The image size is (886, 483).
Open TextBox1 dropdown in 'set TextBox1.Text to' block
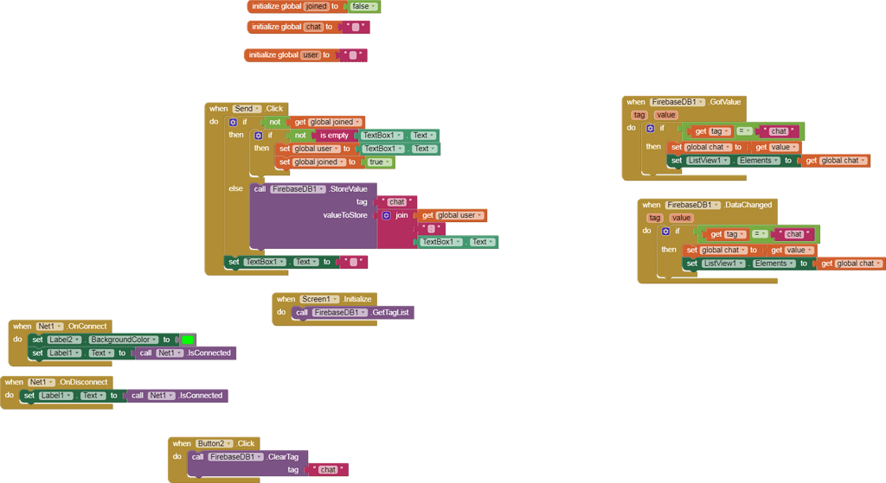(x=265, y=262)
